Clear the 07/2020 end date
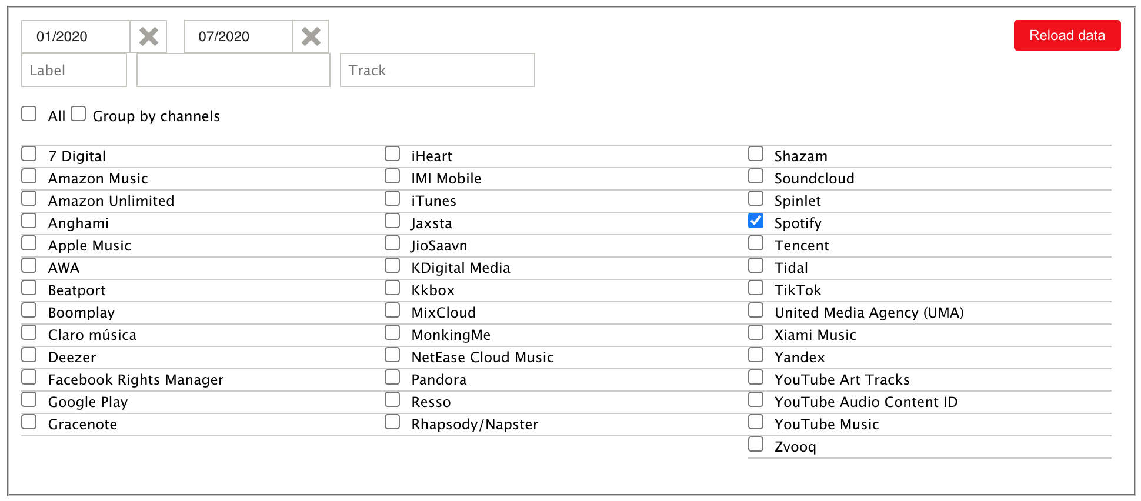Screen dimensions: 1141x501 311,36
